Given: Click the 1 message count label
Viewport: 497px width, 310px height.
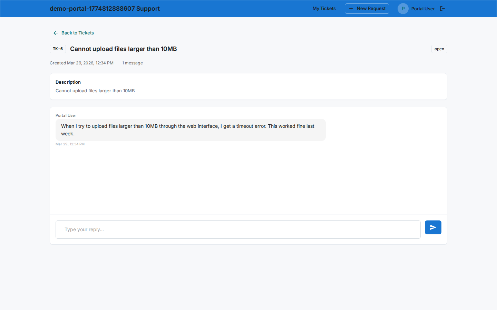Looking at the screenshot, I should 132,63.
